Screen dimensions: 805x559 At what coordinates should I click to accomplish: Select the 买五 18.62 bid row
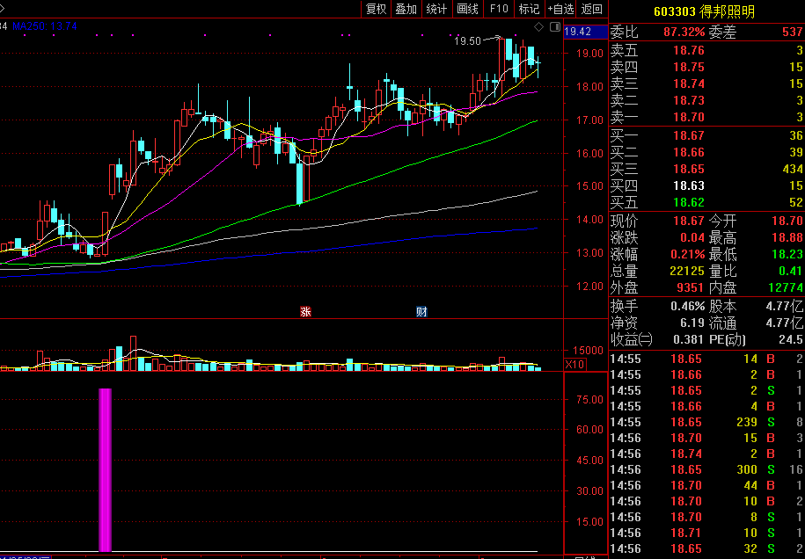point(706,202)
